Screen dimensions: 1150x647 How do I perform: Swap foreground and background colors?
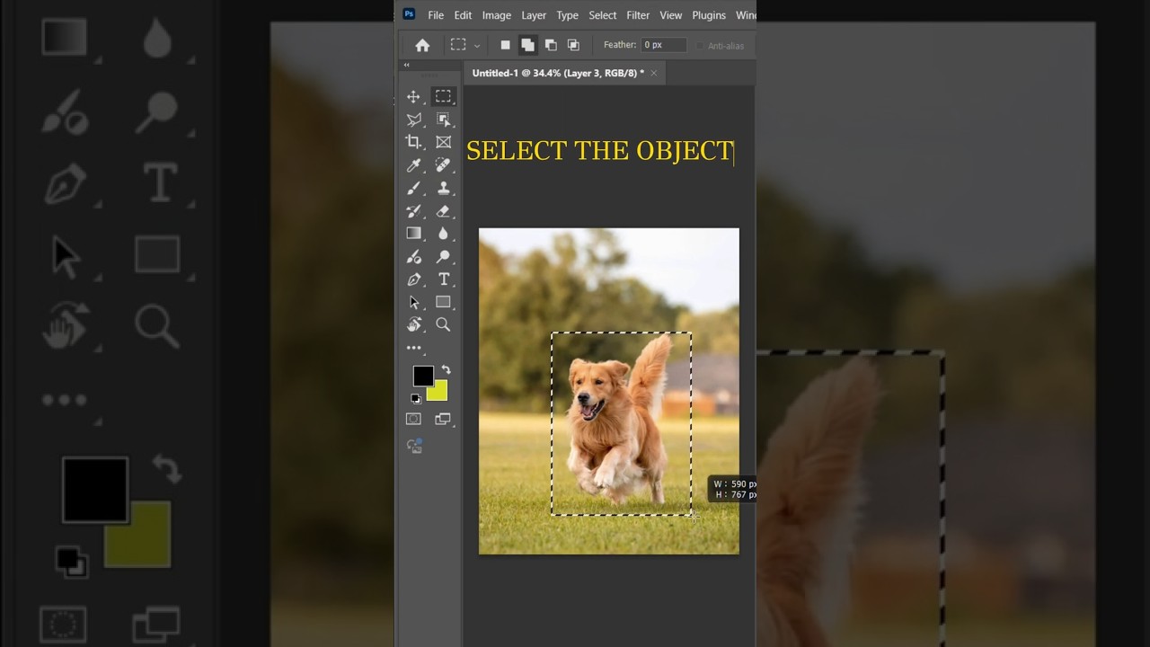pyautogui.click(x=446, y=370)
